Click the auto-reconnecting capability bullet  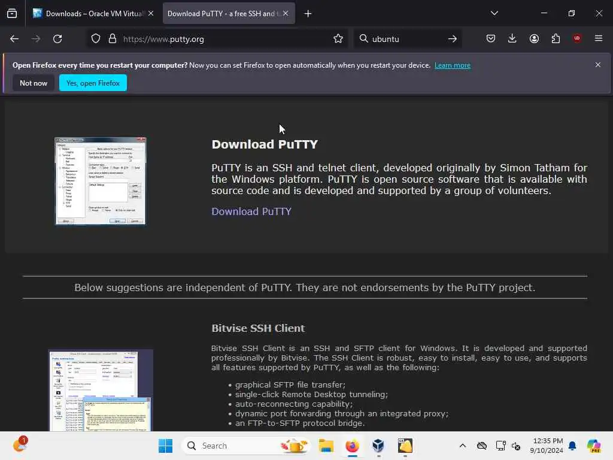pyautogui.click(x=294, y=404)
